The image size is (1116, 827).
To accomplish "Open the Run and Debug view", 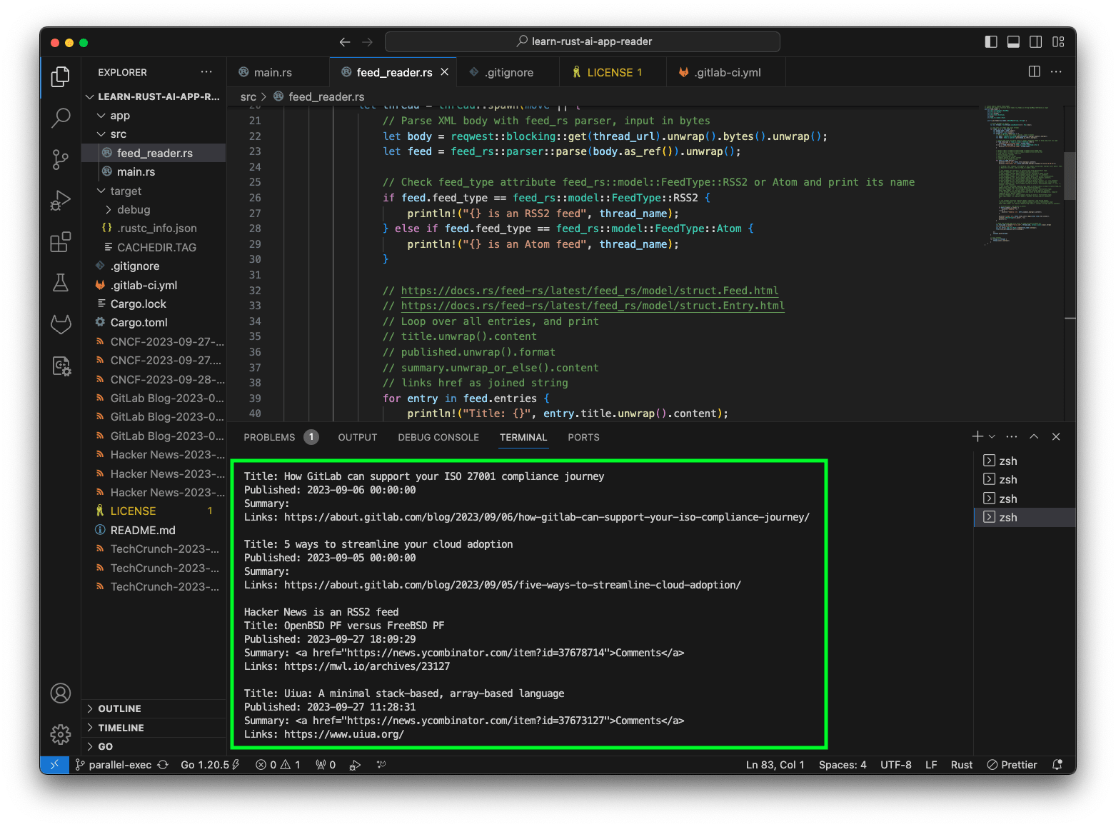I will (61, 201).
